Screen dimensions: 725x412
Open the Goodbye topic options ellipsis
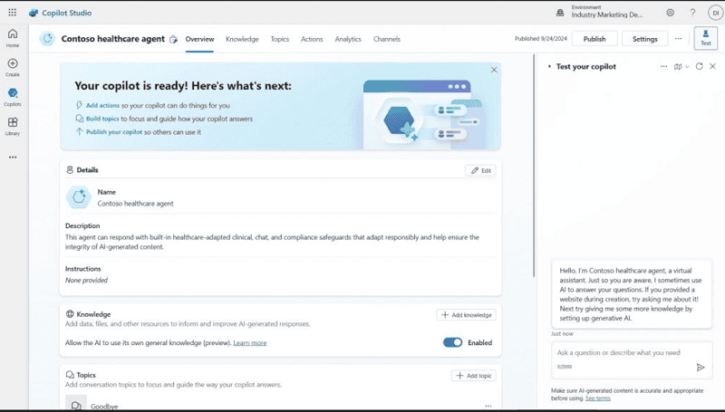coord(488,406)
